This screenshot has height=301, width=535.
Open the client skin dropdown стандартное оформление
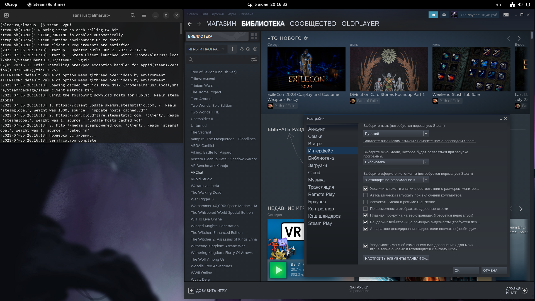(396, 180)
